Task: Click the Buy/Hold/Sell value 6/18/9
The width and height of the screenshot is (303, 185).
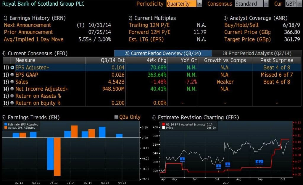Action: (291, 25)
